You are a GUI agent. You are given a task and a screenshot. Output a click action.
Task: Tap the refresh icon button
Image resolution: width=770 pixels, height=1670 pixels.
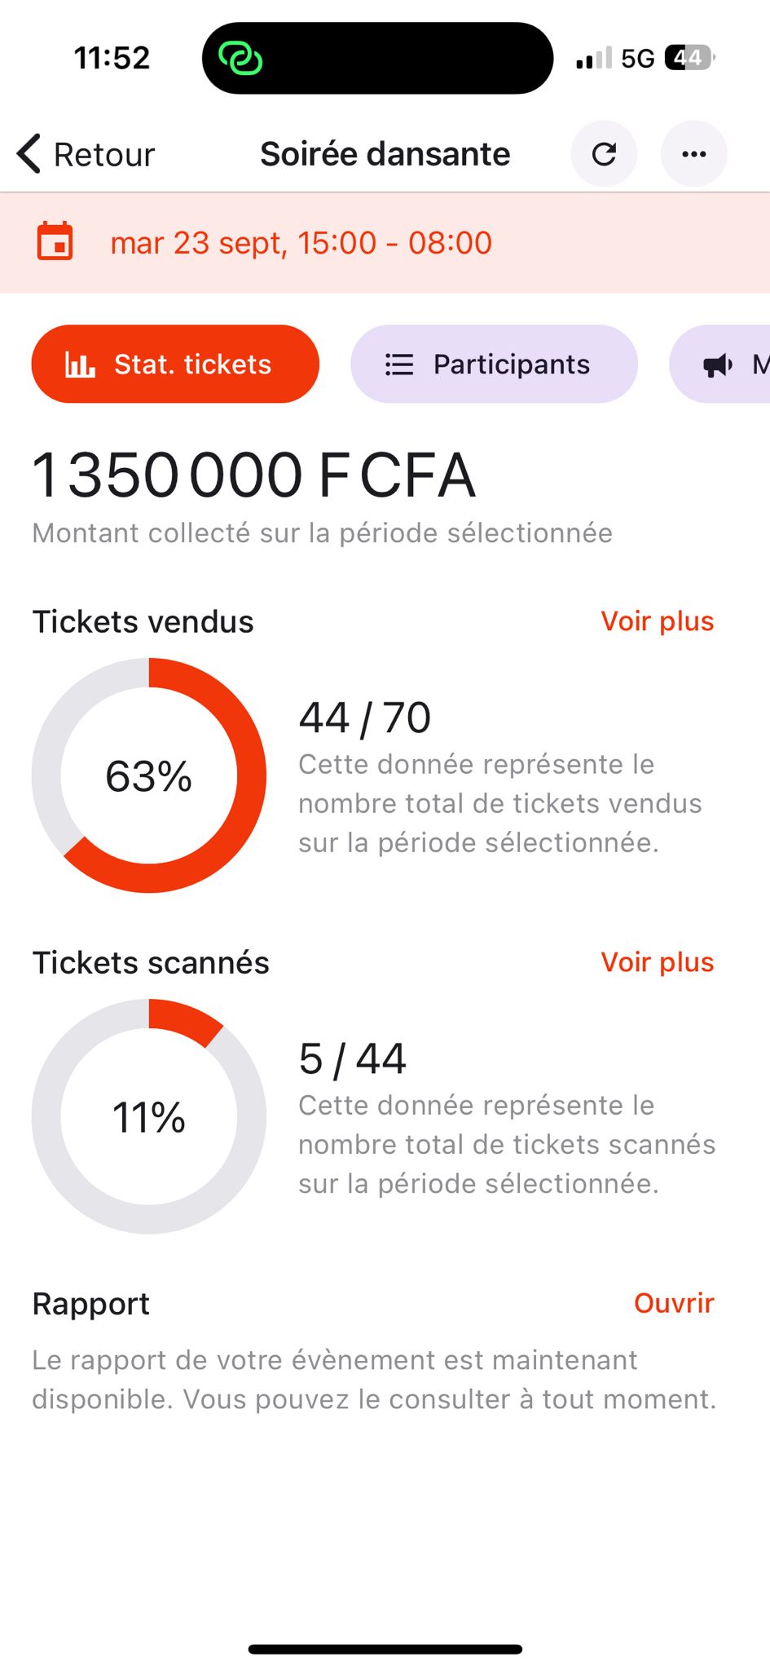(x=604, y=154)
